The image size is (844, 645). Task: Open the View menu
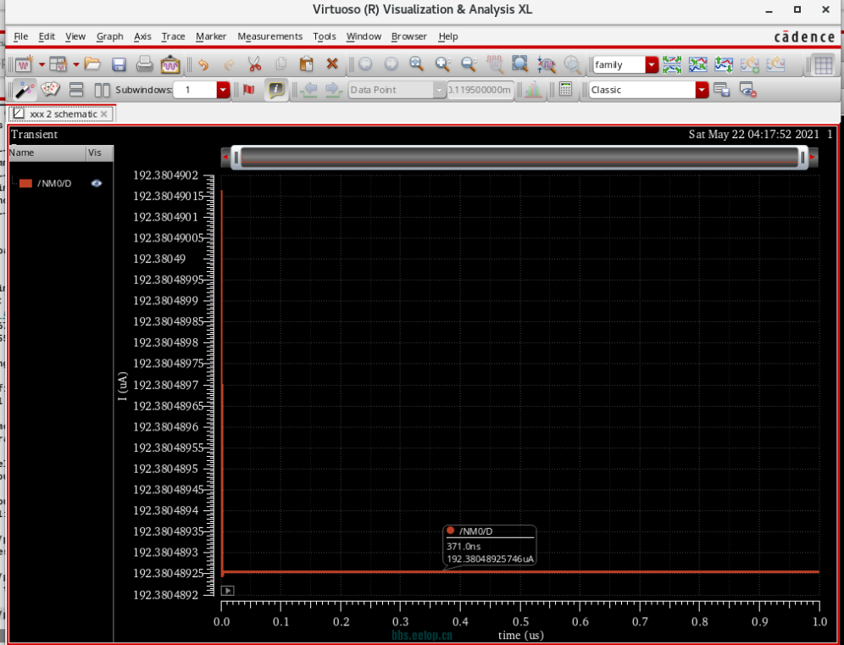point(75,36)
